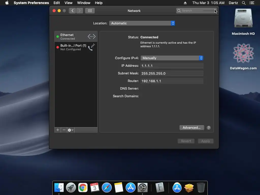Open Safari from the Dock

pyautogui.click(x=107, y=188)
